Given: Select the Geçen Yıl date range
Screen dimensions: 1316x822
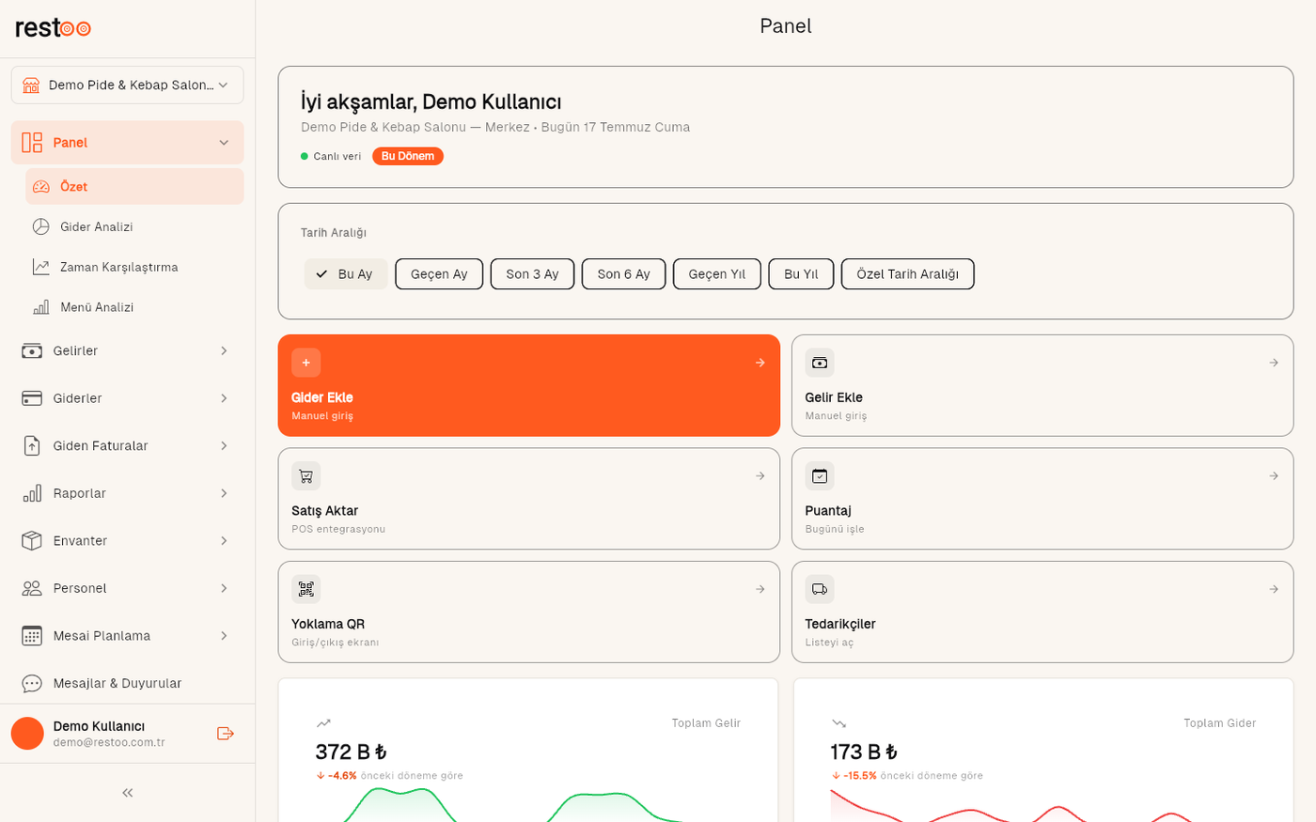Looking at the screenshot, I should [x=717, y=274].
